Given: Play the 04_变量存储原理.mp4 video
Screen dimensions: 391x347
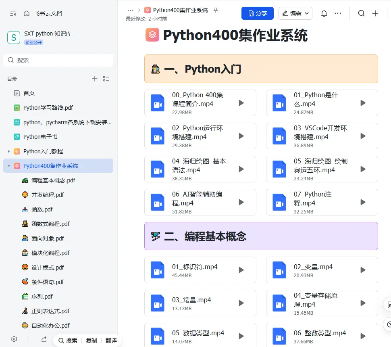Looking at the screenshot, I should (363, 303).
